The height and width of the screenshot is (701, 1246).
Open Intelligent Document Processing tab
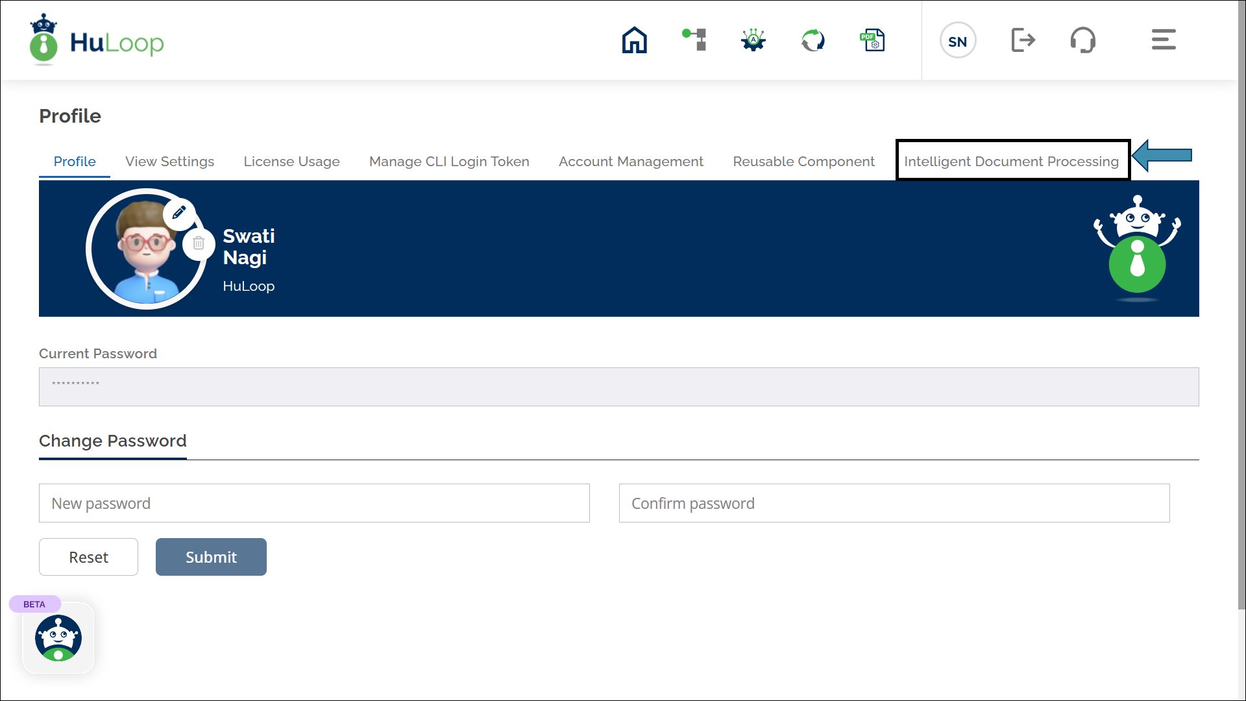(x=1012, y=162)
